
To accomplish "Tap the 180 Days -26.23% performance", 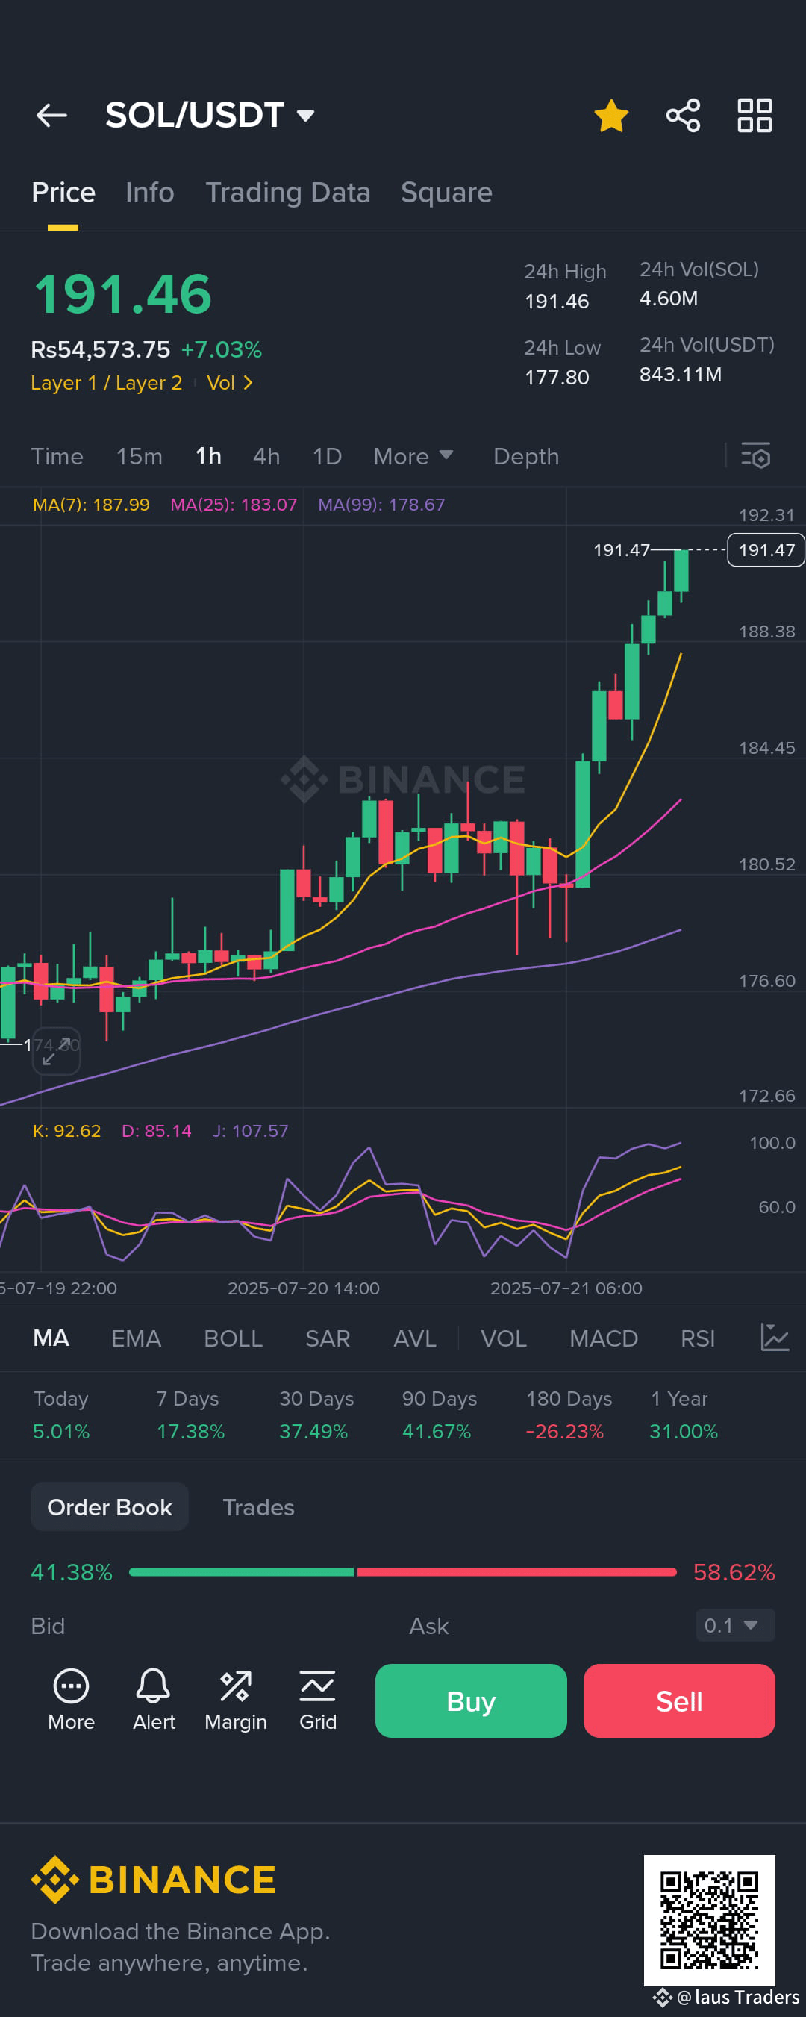I will (x=568, y=1415).
